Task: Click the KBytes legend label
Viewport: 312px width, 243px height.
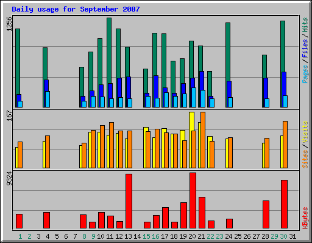Action: point(305,218)
